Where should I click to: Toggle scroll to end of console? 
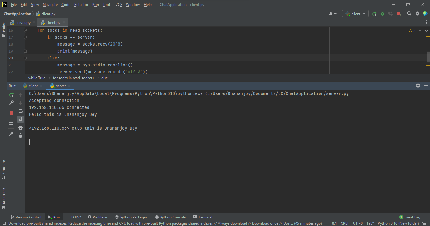tap(20, 119)
